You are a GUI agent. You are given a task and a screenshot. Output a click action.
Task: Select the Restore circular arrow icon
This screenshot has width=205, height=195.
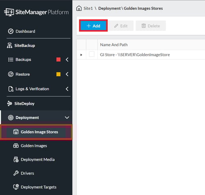[x=11, y=74]
